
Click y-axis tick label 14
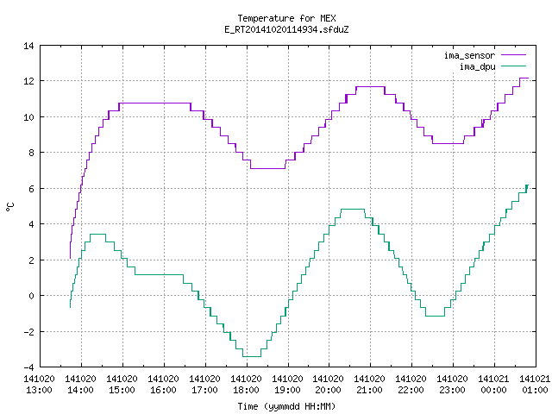click(x=28, y=46)
